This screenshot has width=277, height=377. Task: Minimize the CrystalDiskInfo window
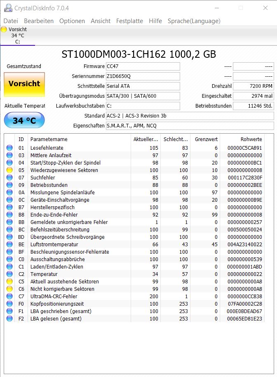point(217,8)
